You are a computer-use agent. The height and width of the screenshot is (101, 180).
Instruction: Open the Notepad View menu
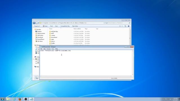pyautogui.click(x=53, y=49)
